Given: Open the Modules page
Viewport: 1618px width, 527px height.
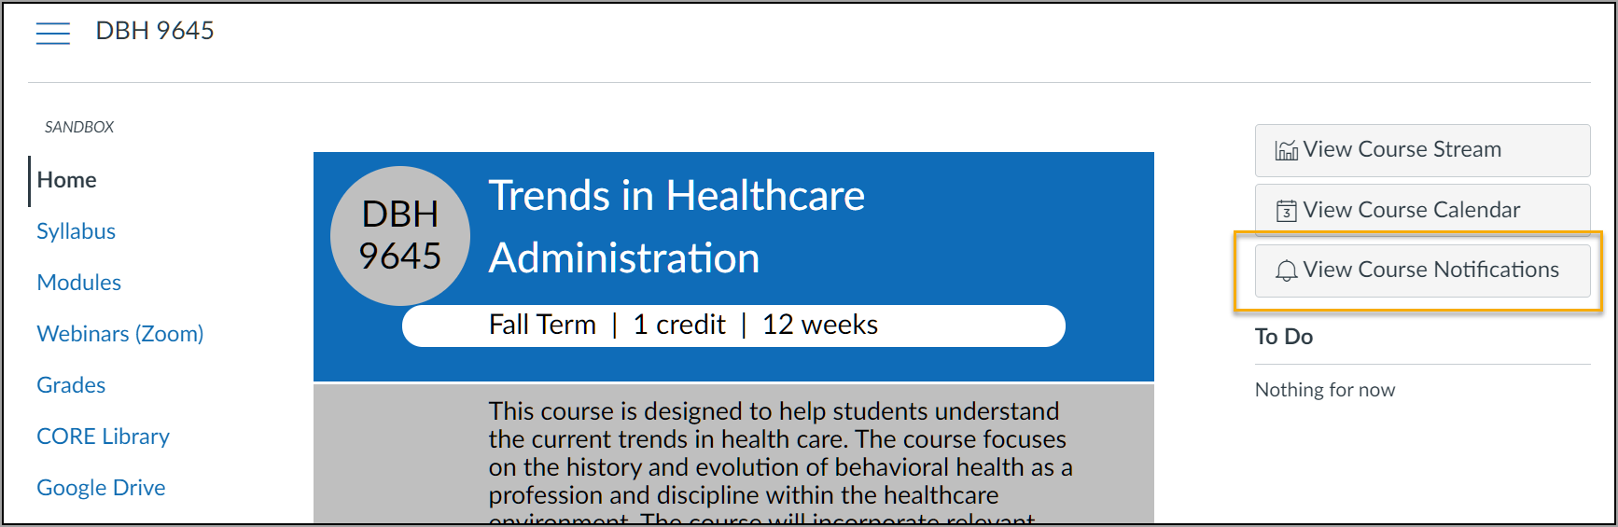Looking at the screenshot, I should [78, 283].
